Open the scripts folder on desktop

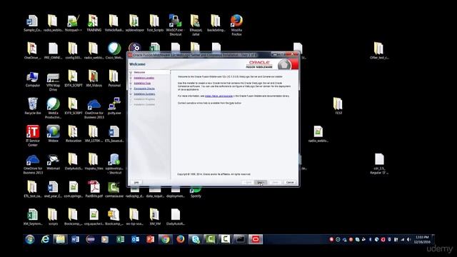(53, 217)
